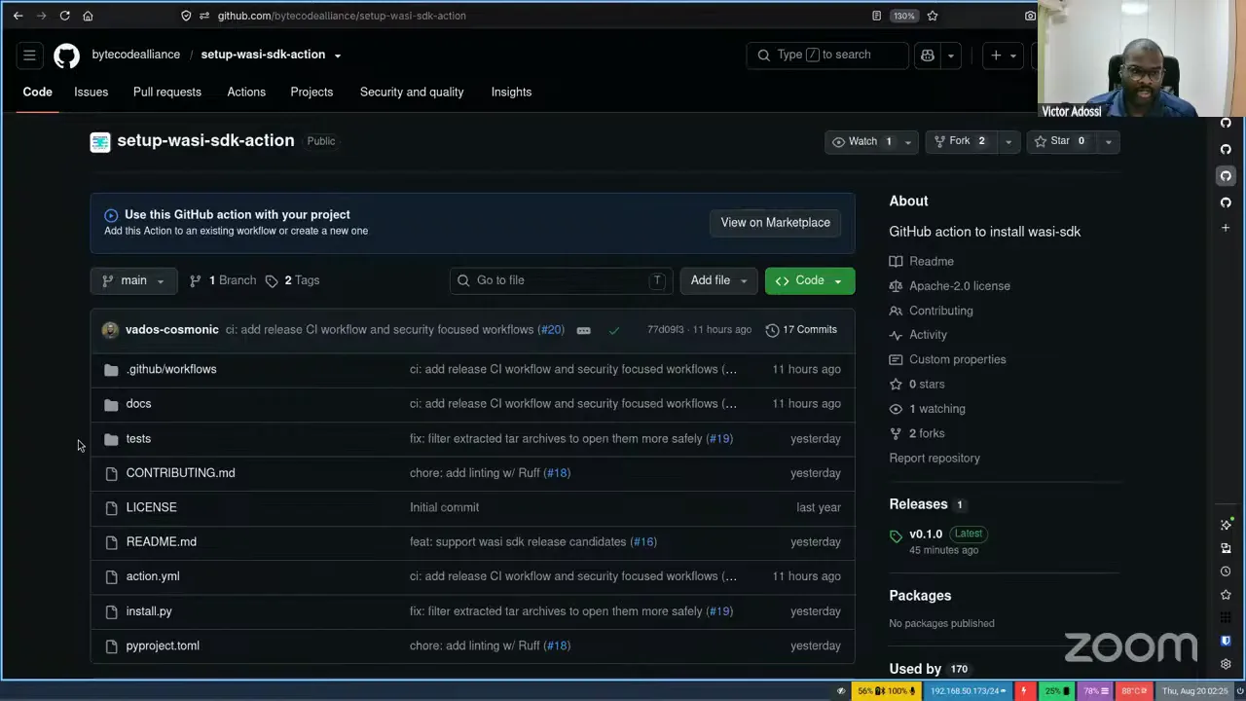Viewport: 1246px width, 701px height.
Task: Open the pyproject.toml file
Action: 163,646
